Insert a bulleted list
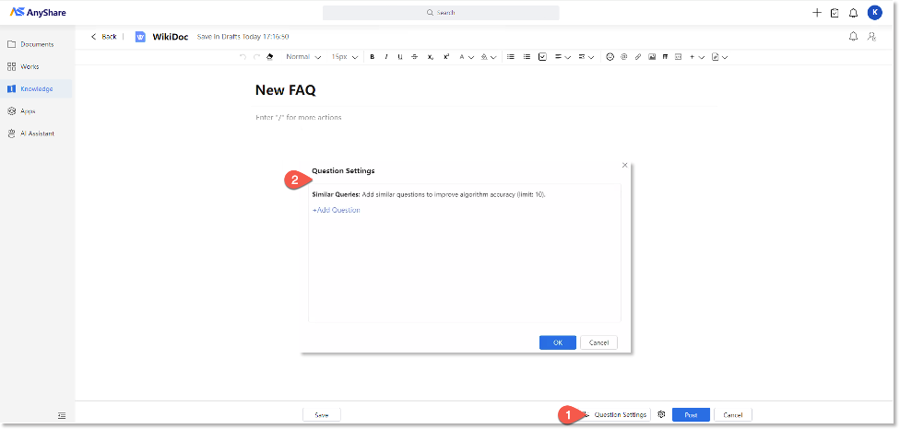Image resolution: width=900 pixels, height=429 pixels. point(511,57)
